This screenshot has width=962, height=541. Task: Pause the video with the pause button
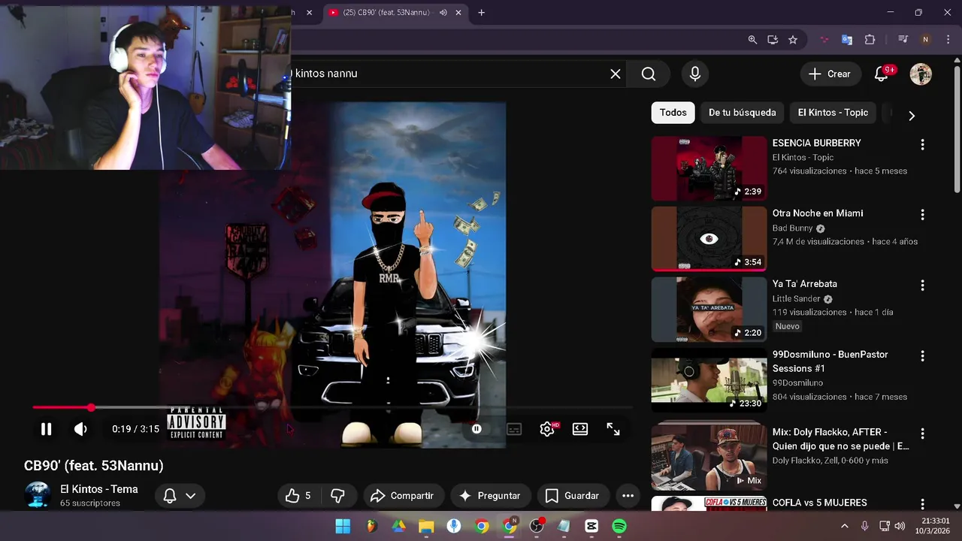[46, 429]
